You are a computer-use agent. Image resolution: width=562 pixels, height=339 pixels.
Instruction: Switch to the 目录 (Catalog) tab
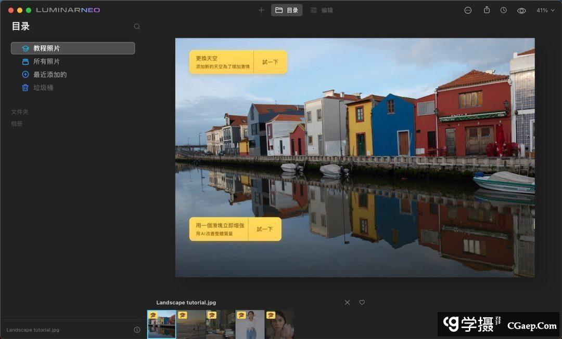287,10
